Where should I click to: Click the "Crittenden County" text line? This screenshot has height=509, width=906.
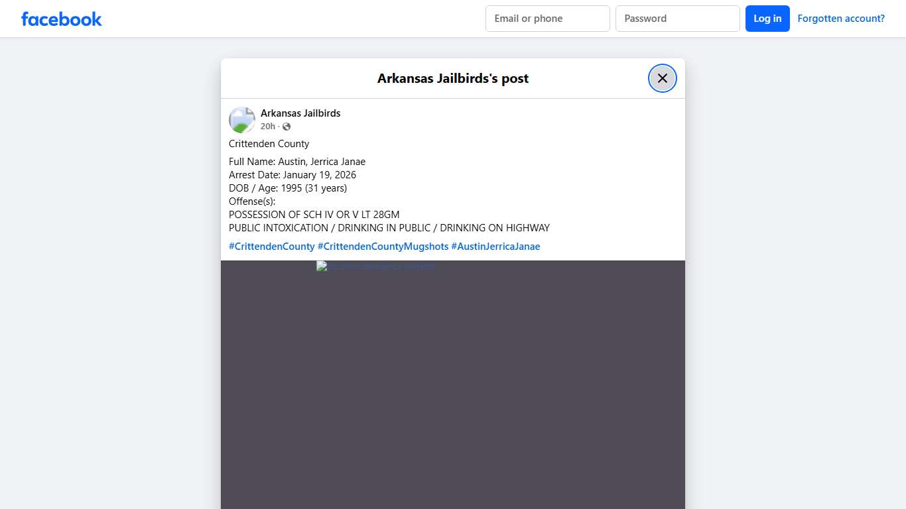point(269,144)
